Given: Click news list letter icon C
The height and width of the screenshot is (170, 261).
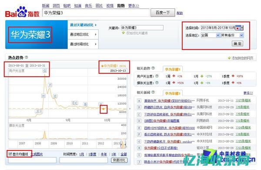Looking at the screenshot, I should point(139,115).
